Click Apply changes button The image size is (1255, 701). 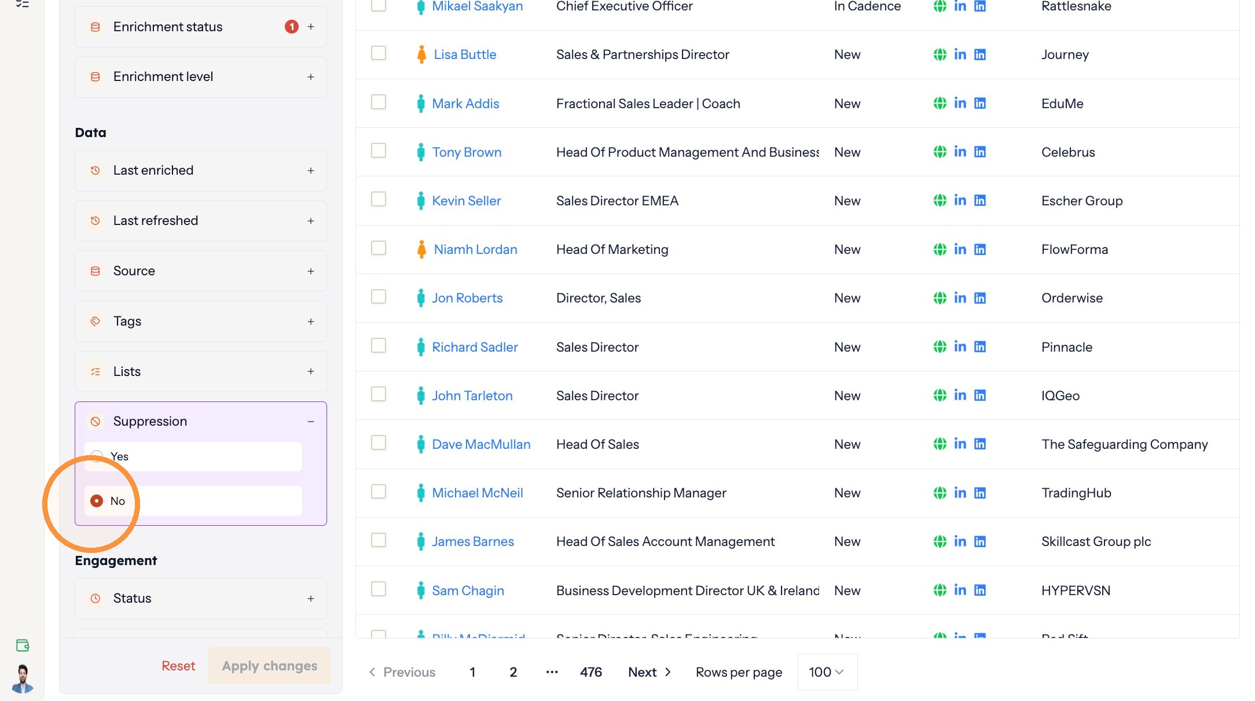[x=270, y=666]
